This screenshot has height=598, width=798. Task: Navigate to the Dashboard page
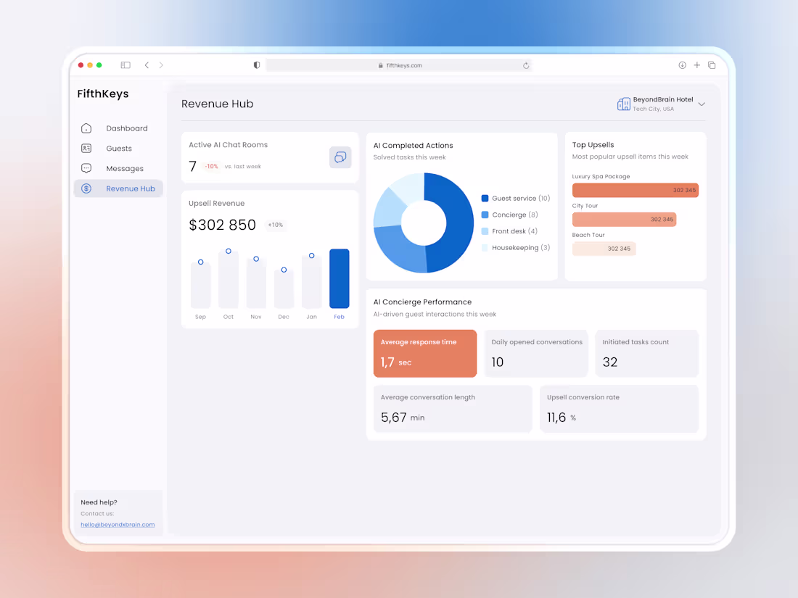click(127, 128)
